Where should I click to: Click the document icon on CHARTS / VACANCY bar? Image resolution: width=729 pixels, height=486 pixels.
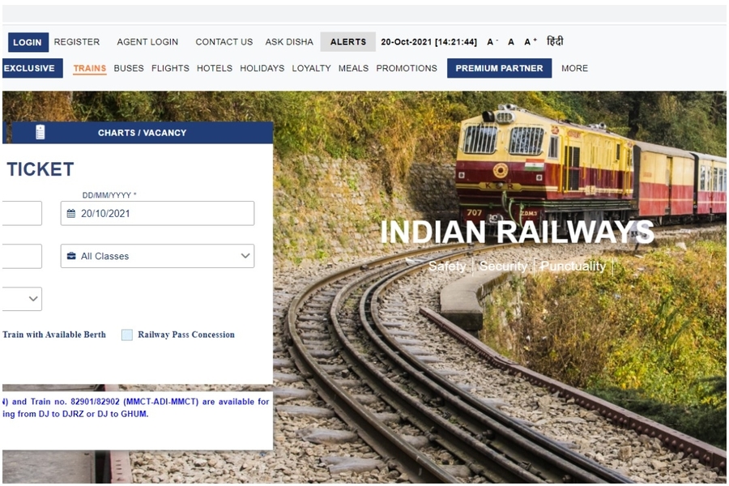pyautogui.click(x=40, y=131)
